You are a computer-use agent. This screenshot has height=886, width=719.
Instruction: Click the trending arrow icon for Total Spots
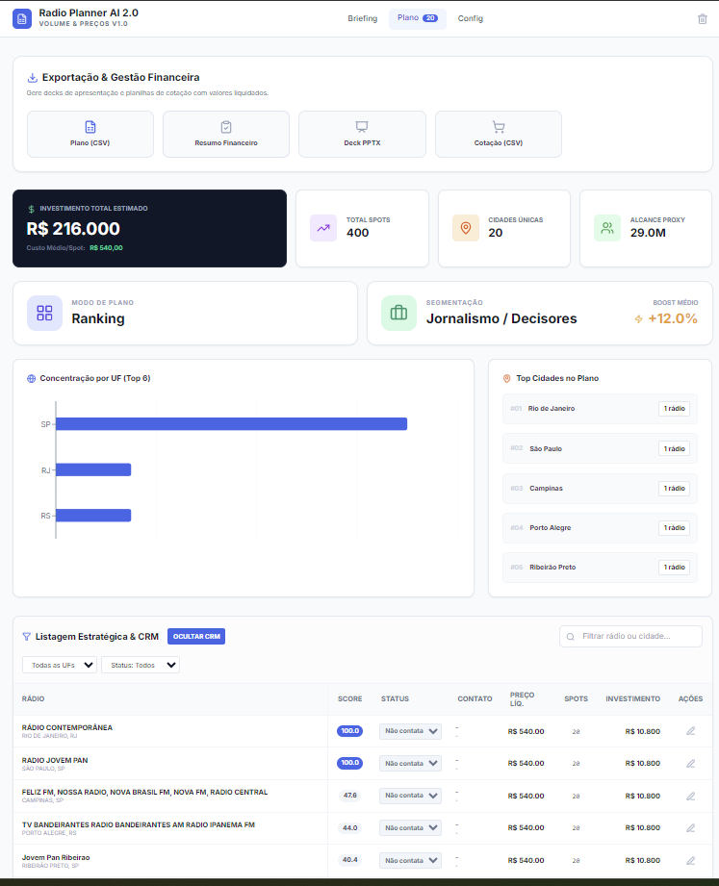323,228
